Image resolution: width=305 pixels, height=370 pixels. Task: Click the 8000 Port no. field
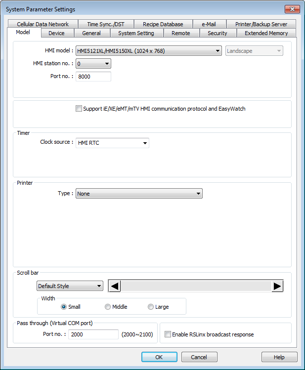[93, 77]
